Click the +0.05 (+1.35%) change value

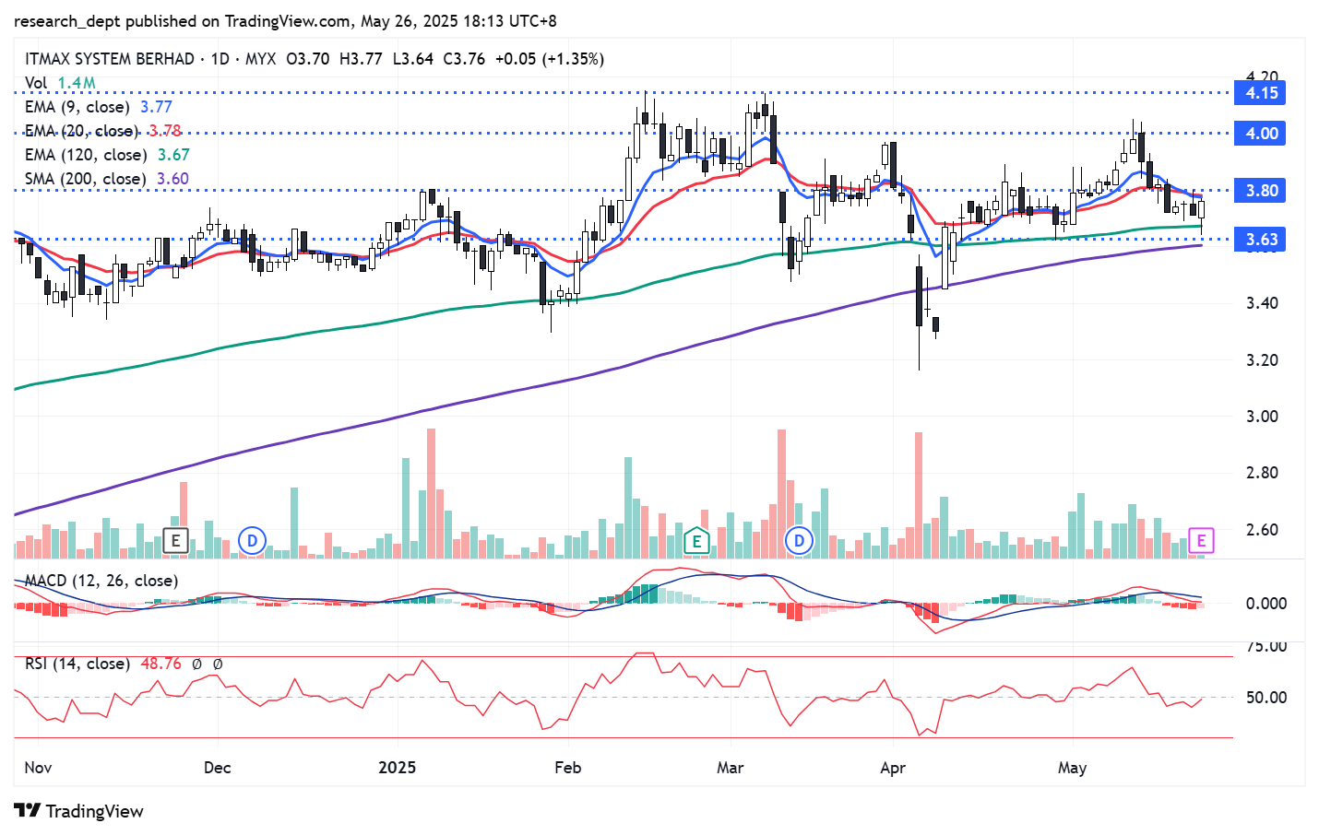[550, 59]
